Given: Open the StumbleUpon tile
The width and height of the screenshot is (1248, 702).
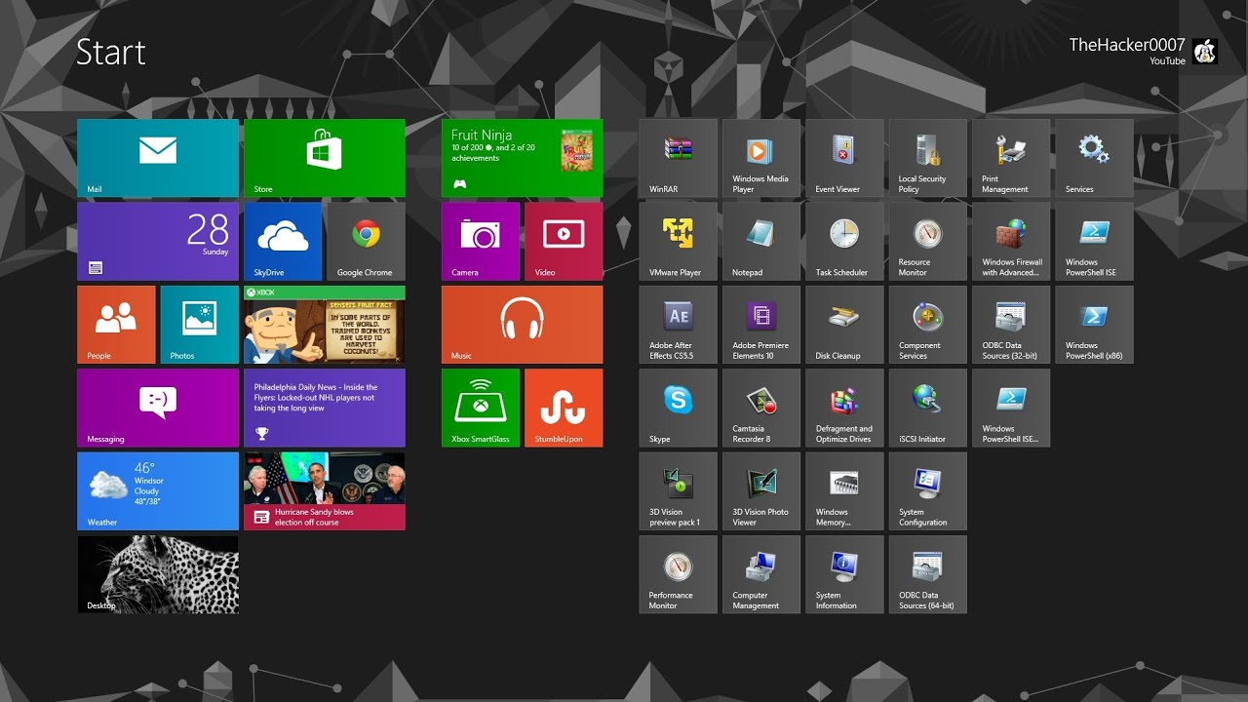Looking at the screenshot, I should pos(564,408).
